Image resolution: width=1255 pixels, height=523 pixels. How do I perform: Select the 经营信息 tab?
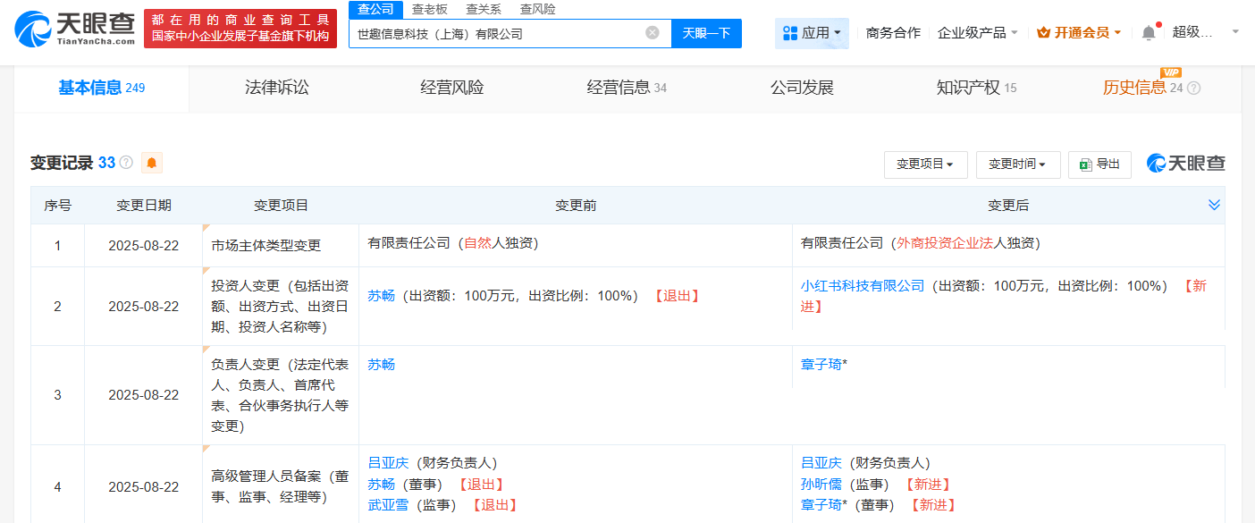(627, 88)
